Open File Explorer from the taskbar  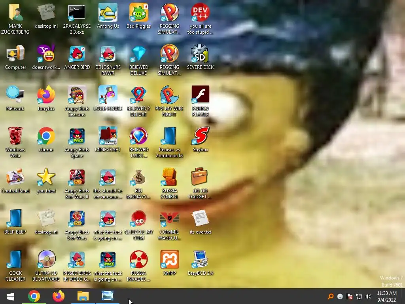click(x=83, y=296)
